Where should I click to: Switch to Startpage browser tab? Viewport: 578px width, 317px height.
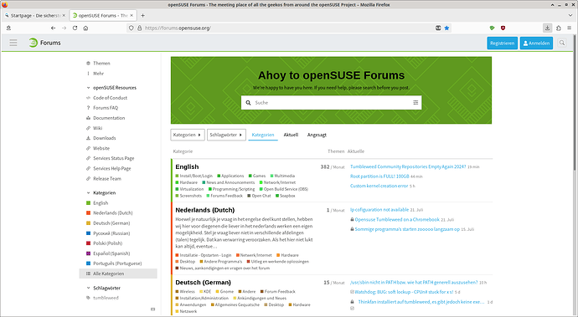[35, 15]
